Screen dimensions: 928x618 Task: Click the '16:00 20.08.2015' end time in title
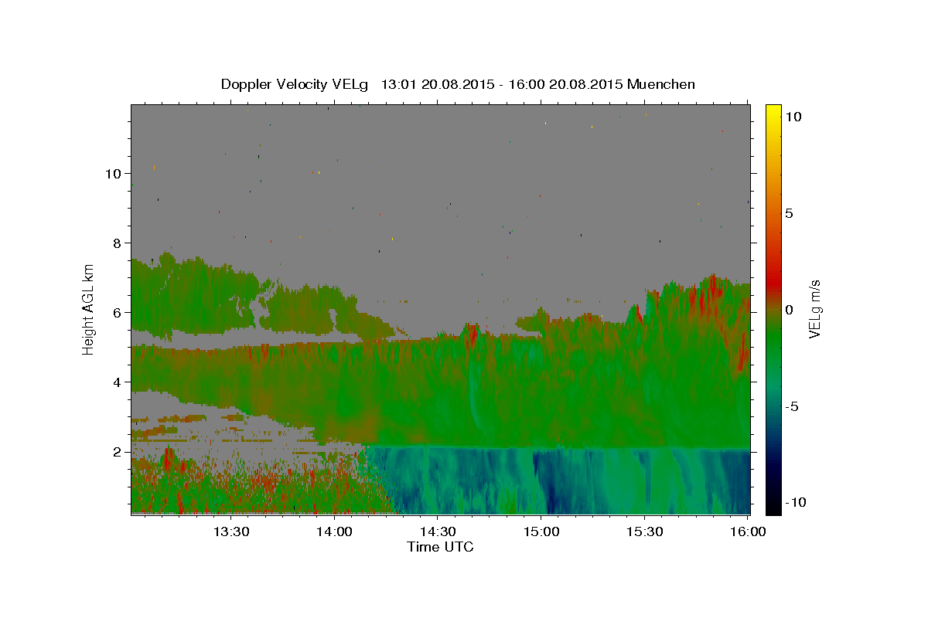(x=566, y=84)
